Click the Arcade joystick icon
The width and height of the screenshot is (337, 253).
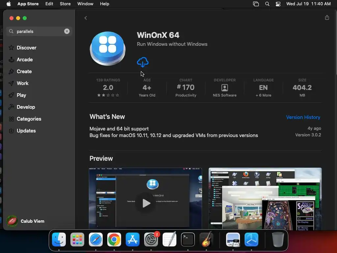(x=11, y=59)
